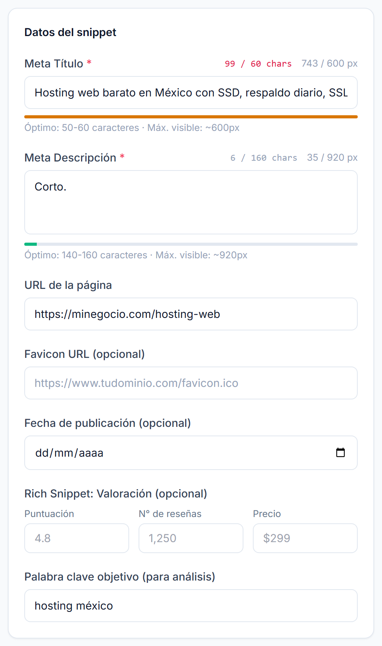Click the orange title length progress bar
The width and height of the screenshot is (382, 646).
pos(191,117)
